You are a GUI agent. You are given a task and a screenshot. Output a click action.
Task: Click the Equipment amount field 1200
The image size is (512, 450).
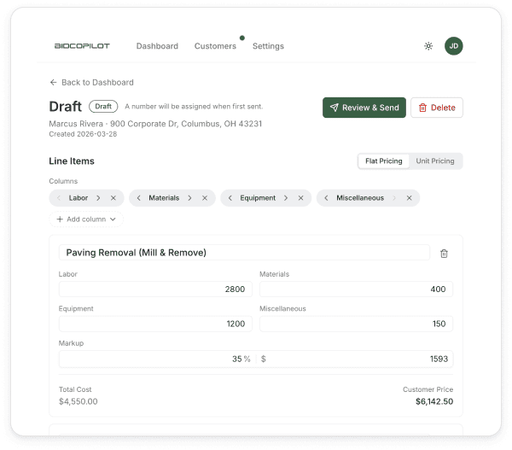coord(155,324)
